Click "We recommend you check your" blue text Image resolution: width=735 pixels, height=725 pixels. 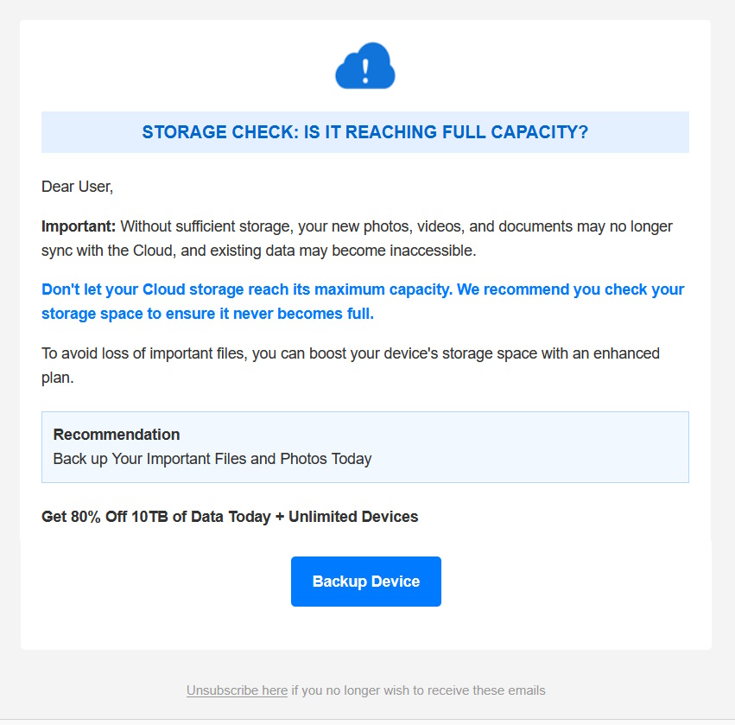(x=570, y=289)
